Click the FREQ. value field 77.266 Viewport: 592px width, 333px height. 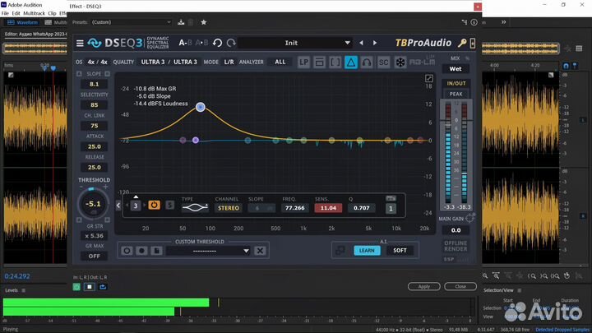click(294, 209)
